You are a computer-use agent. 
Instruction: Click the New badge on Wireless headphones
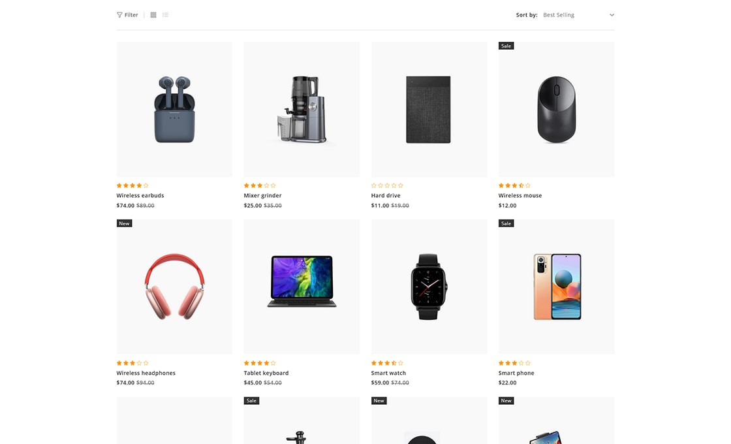tap(124, 223)
